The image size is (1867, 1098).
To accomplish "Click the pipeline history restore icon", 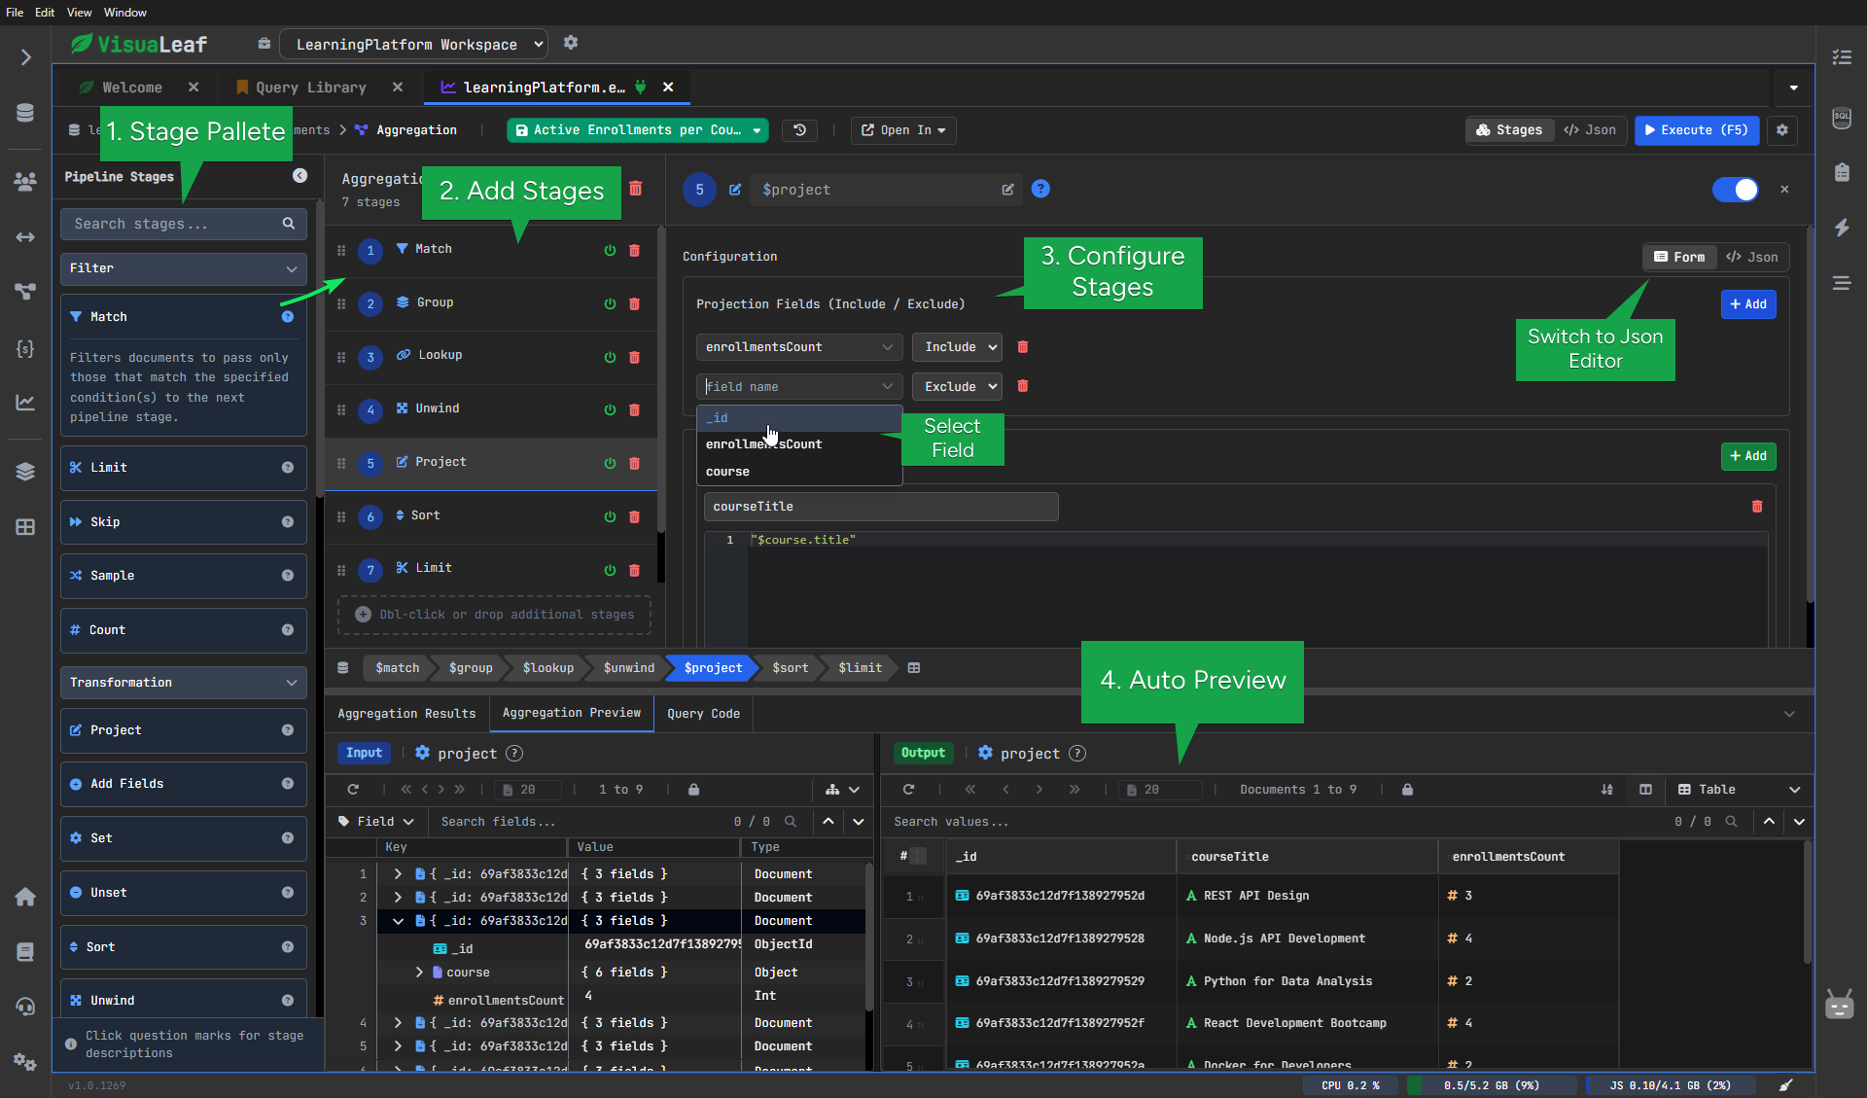I will coord(798,129).
